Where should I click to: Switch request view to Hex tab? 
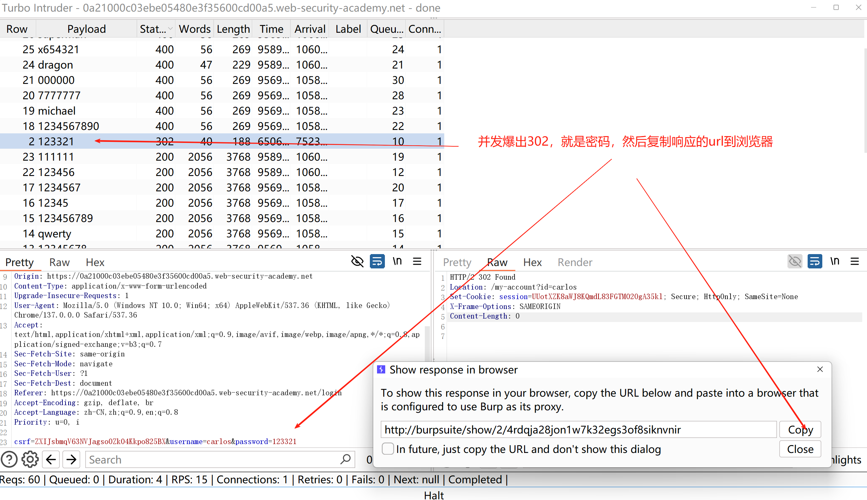(95, 262)
